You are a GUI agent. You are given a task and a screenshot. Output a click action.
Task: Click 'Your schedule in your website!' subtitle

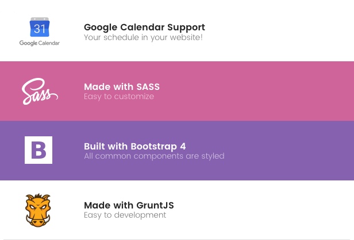click(143, 38)
